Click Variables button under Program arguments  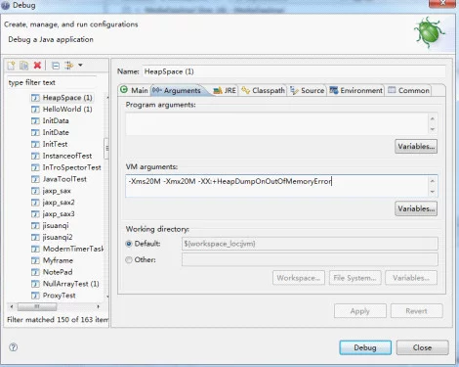pos(416,147)
